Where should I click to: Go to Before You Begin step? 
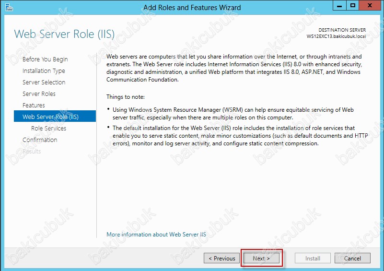[45, 59]
